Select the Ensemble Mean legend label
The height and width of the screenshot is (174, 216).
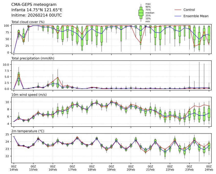pos(196,16)
